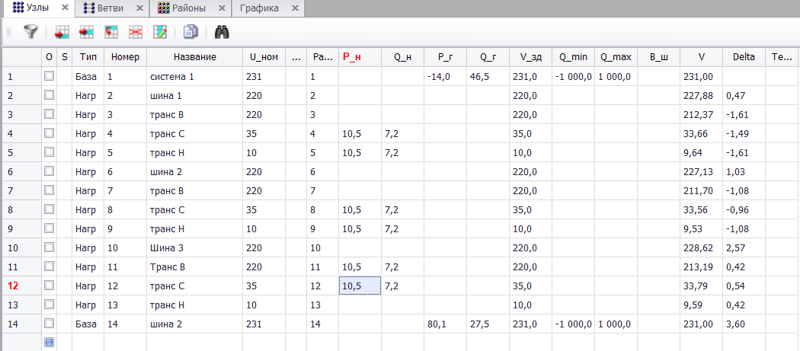This screenshot has width=800, height=351.
Task: Click the edit table pencil icon
Action: point(160,32)
